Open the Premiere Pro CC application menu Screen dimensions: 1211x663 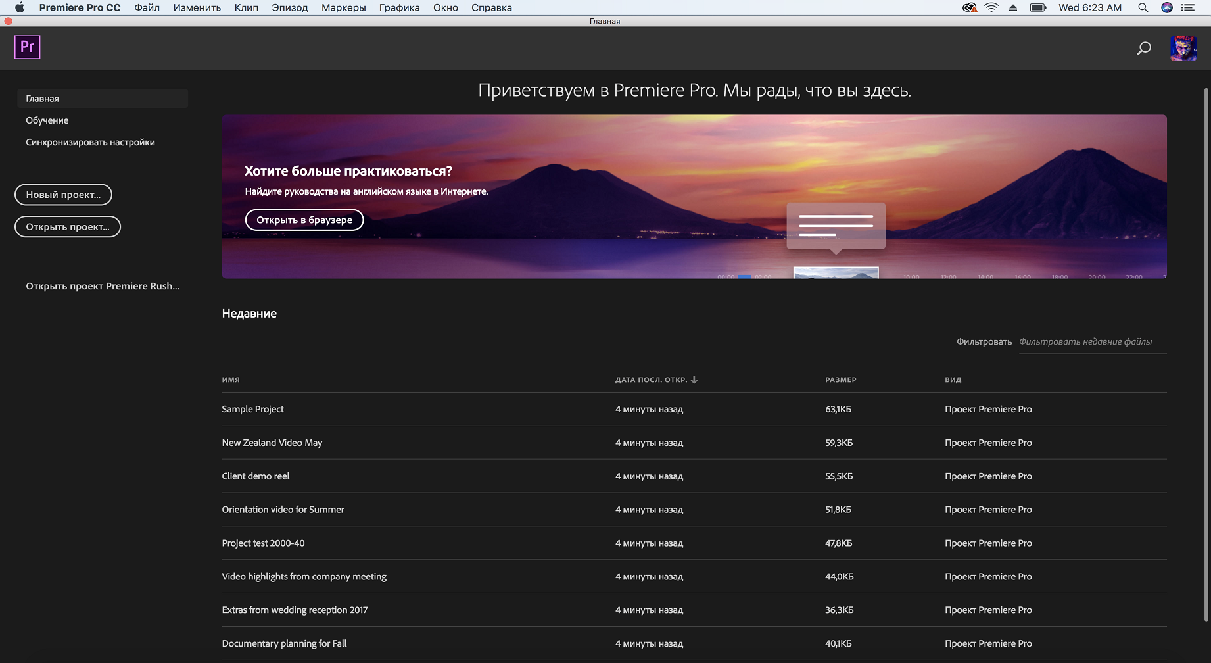pyautogui.click(x=80, y=7)
